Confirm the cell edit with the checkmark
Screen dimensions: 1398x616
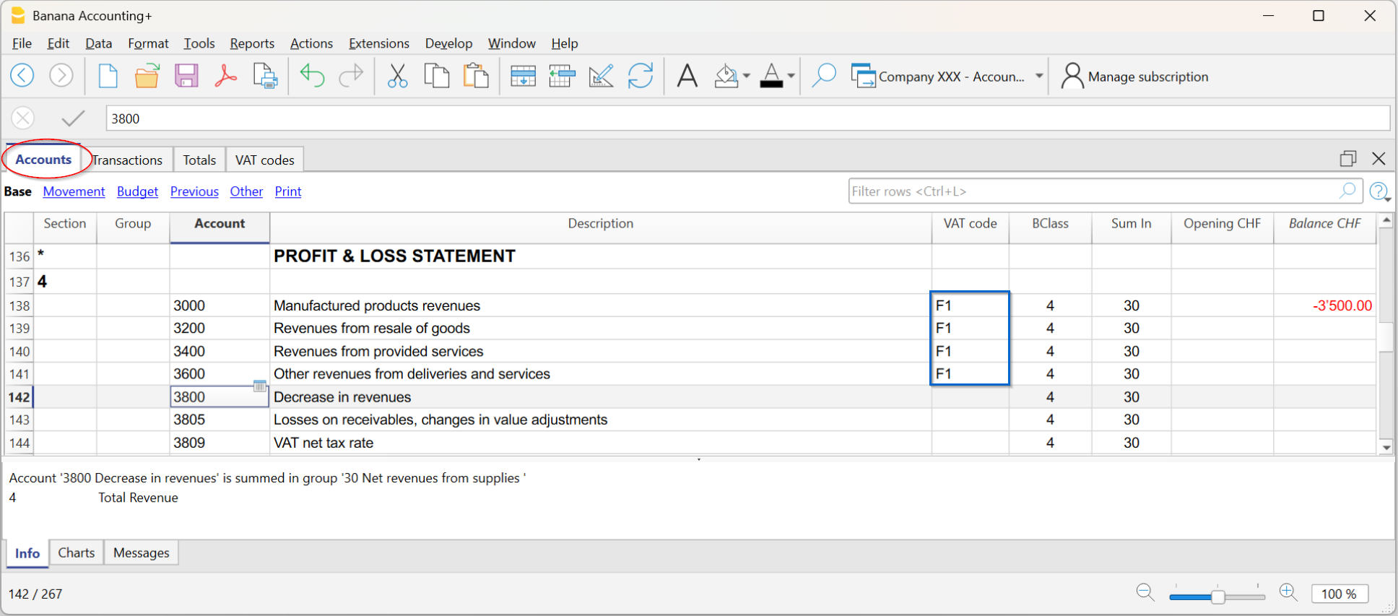(73, 118)
